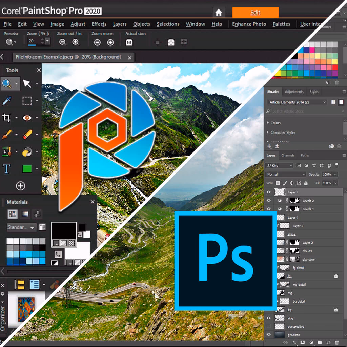Select the Crop tool

[7, 118]
